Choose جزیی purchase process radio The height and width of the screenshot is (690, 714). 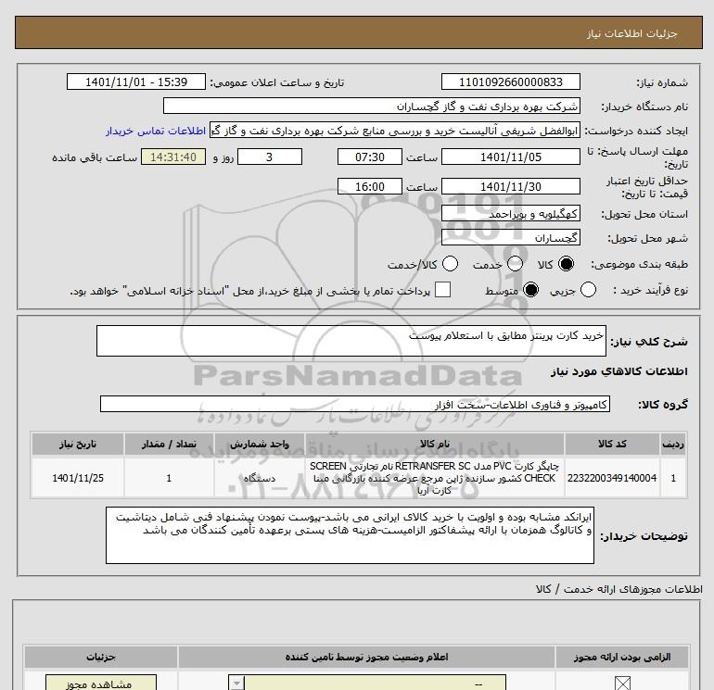[588, 290]
